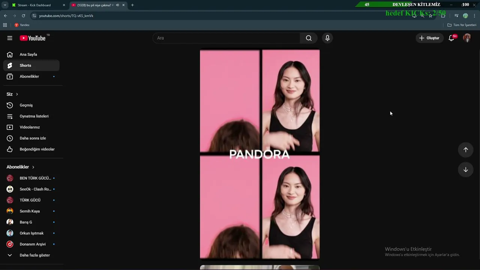Click the zoom magnifier in address bar
Screen dimensions: 480x270
422,16
